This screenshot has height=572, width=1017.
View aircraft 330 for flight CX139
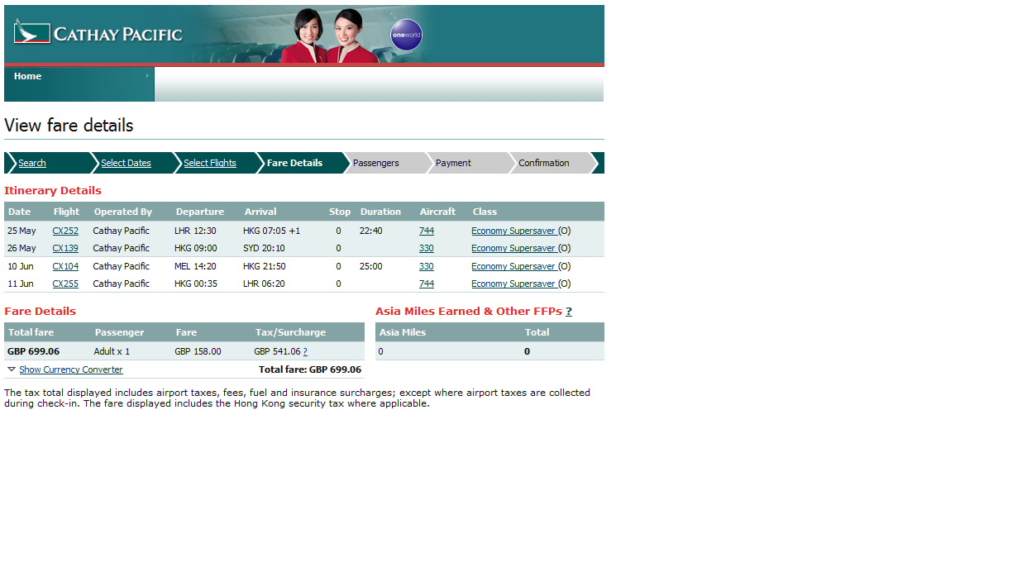pyautogui.click(x=427, y=248)
